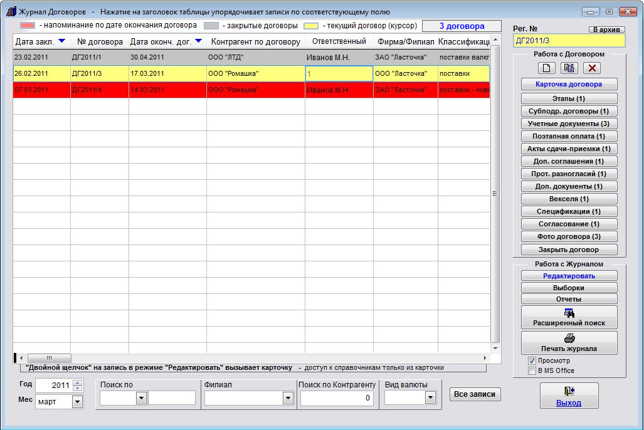Click the copy contract icon button
This screenshot has width=644, height=430.
[x=569, y=68]
